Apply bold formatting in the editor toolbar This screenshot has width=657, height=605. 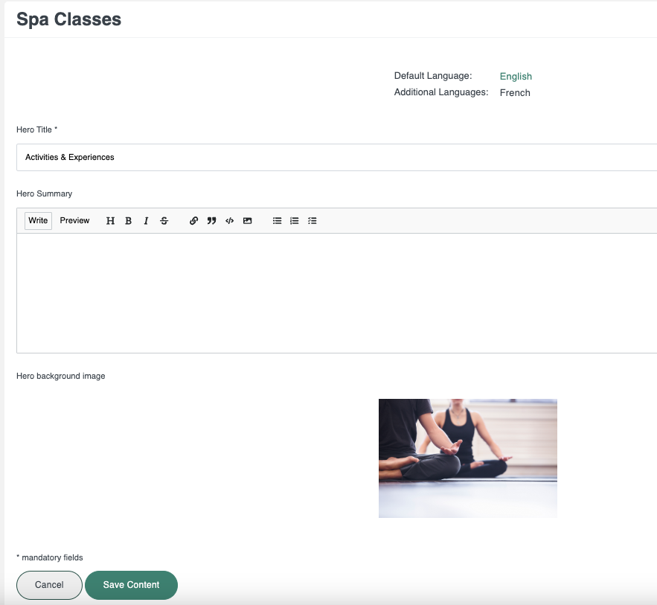pyautogui.click(x=128, y=221)
